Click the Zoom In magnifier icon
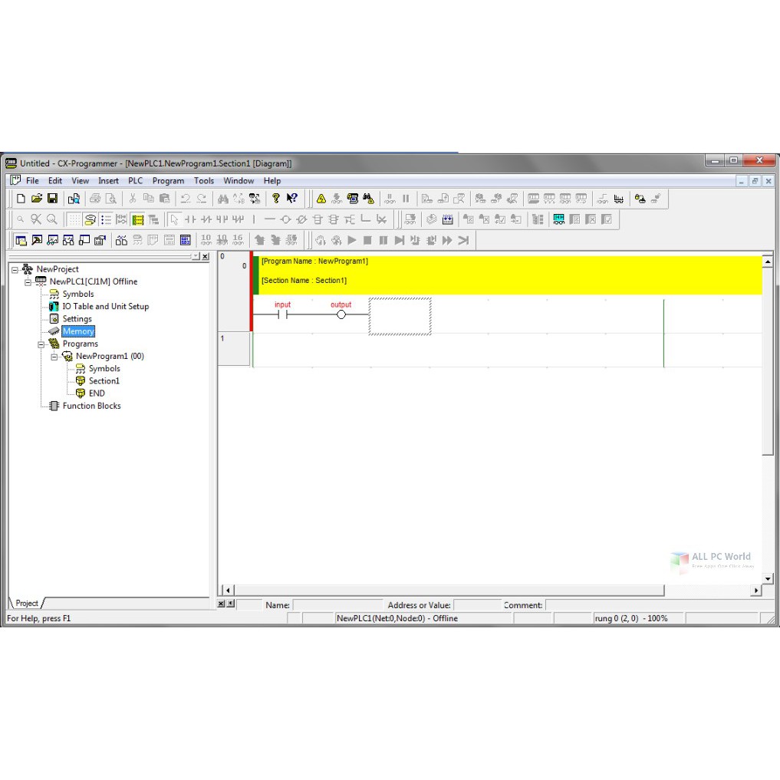The image size is (780, 780). (21, 219)
